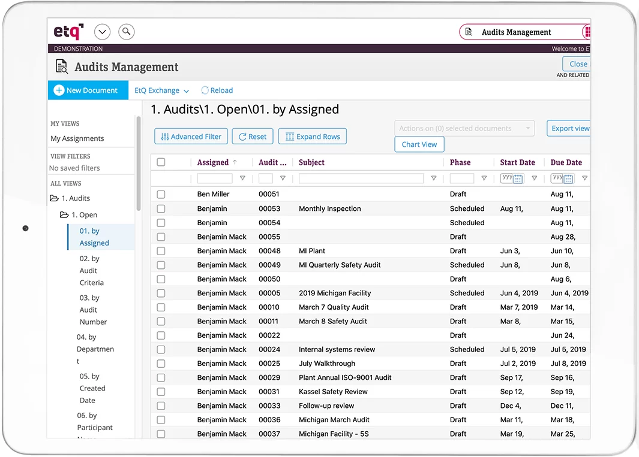Click the search magnifier icon in header
639x457 pixels.
pyautogui.click(x=126, y=32)
